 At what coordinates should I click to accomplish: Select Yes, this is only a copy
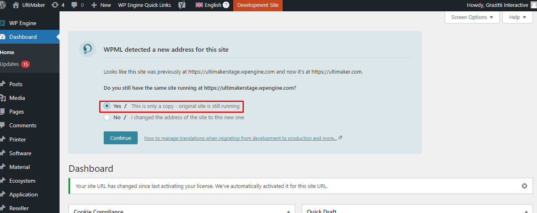pyautogui.click(x=107, y=106)
